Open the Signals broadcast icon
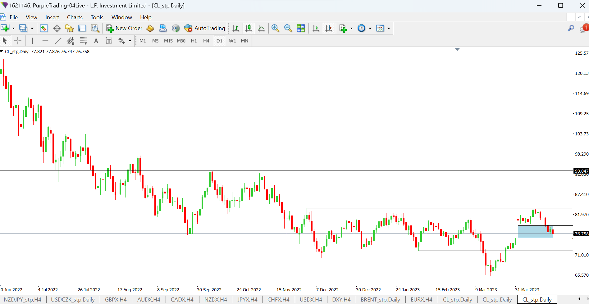Image resolution: width=589 pixels, height=304 pixels. coord(176,28)
